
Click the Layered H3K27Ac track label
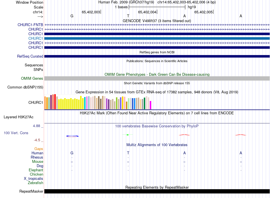[x=18, y=117]
